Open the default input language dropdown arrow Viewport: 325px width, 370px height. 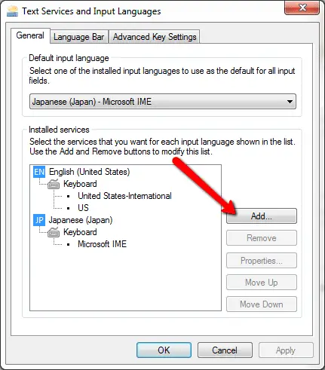click(x=290, y=102)
